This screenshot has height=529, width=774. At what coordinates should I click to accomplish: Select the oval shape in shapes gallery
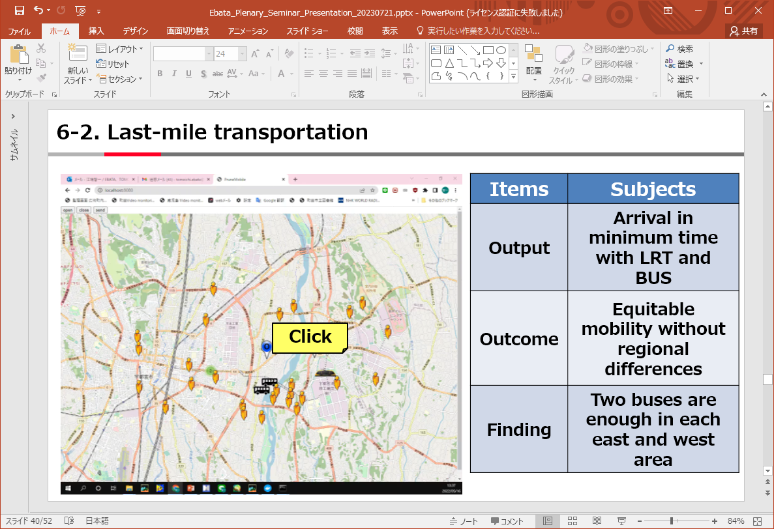click(x=501, y=50)
